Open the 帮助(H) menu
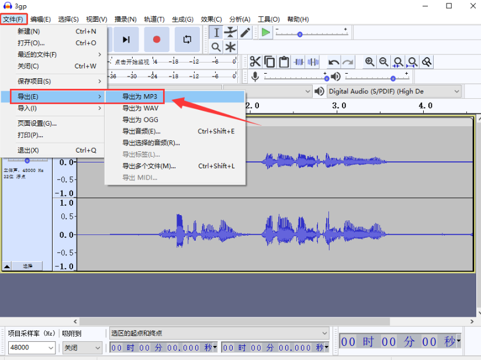Image resolution: width=481 pixels, height=360 pixels. tap(298, 19)
